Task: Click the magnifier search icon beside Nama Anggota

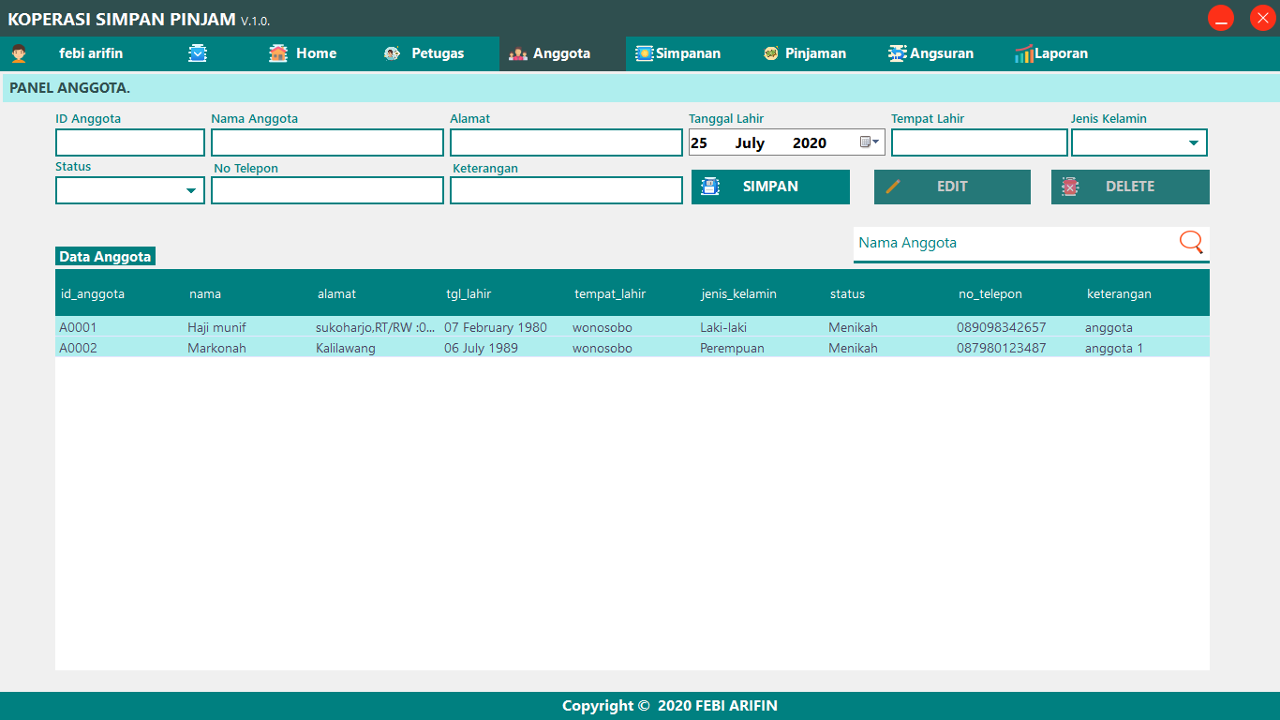Action: point(1191,242)
